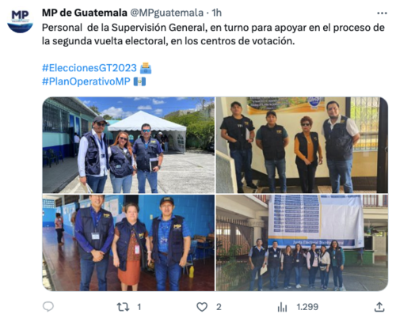
Task: Open group photo under Junta Electoral banner
Action: coord(302,243)
